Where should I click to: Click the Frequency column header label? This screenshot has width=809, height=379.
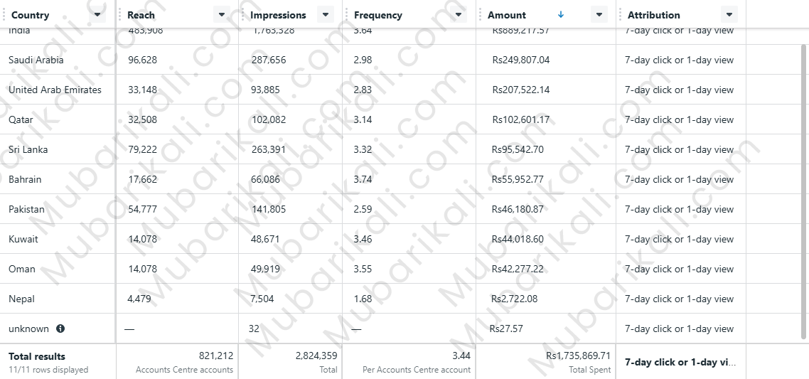tap(377, 15)
